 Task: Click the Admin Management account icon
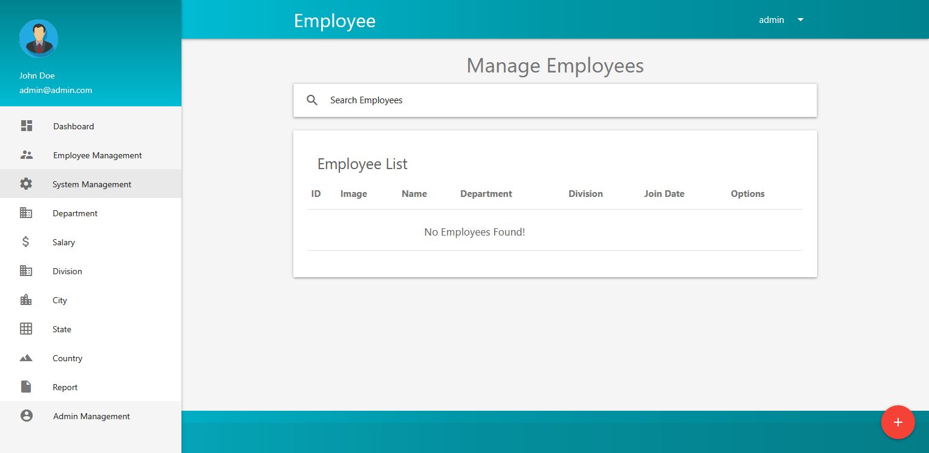[26, 416]
